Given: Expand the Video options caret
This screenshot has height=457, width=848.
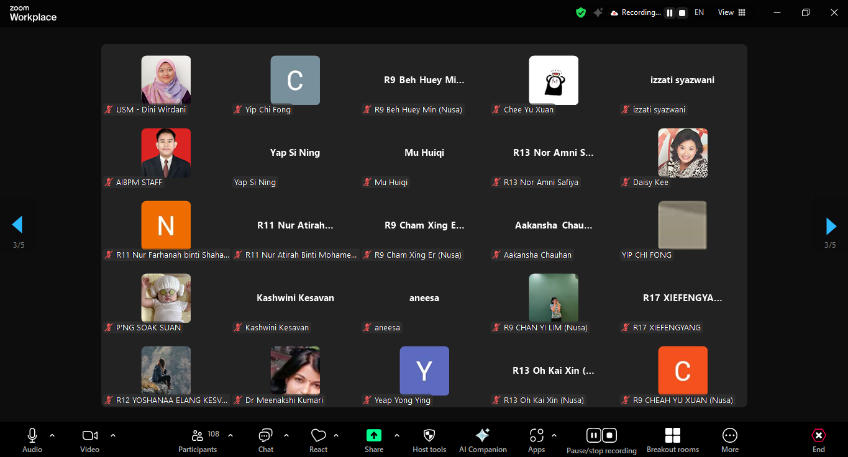Looking at the screenshot, I should 113,435.
